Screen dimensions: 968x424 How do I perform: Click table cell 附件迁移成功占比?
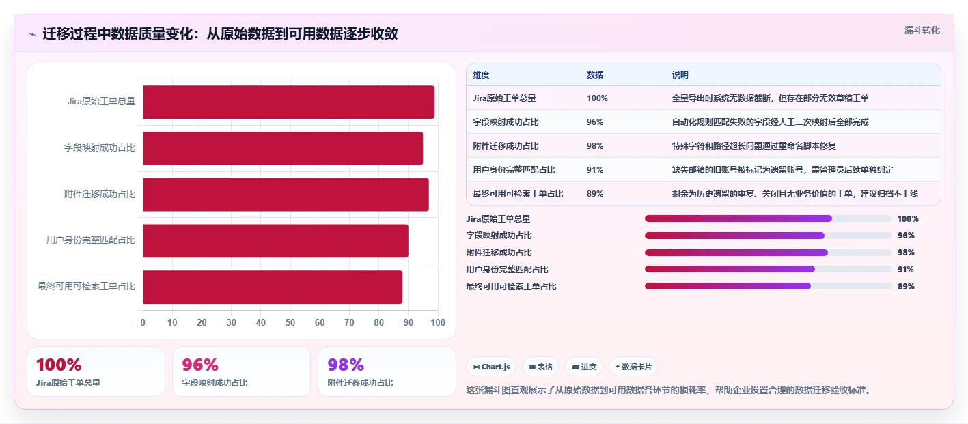pos(506,146)
